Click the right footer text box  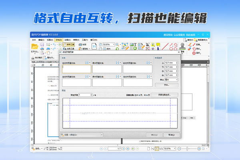pyautogui.click(x=138, y=83)
